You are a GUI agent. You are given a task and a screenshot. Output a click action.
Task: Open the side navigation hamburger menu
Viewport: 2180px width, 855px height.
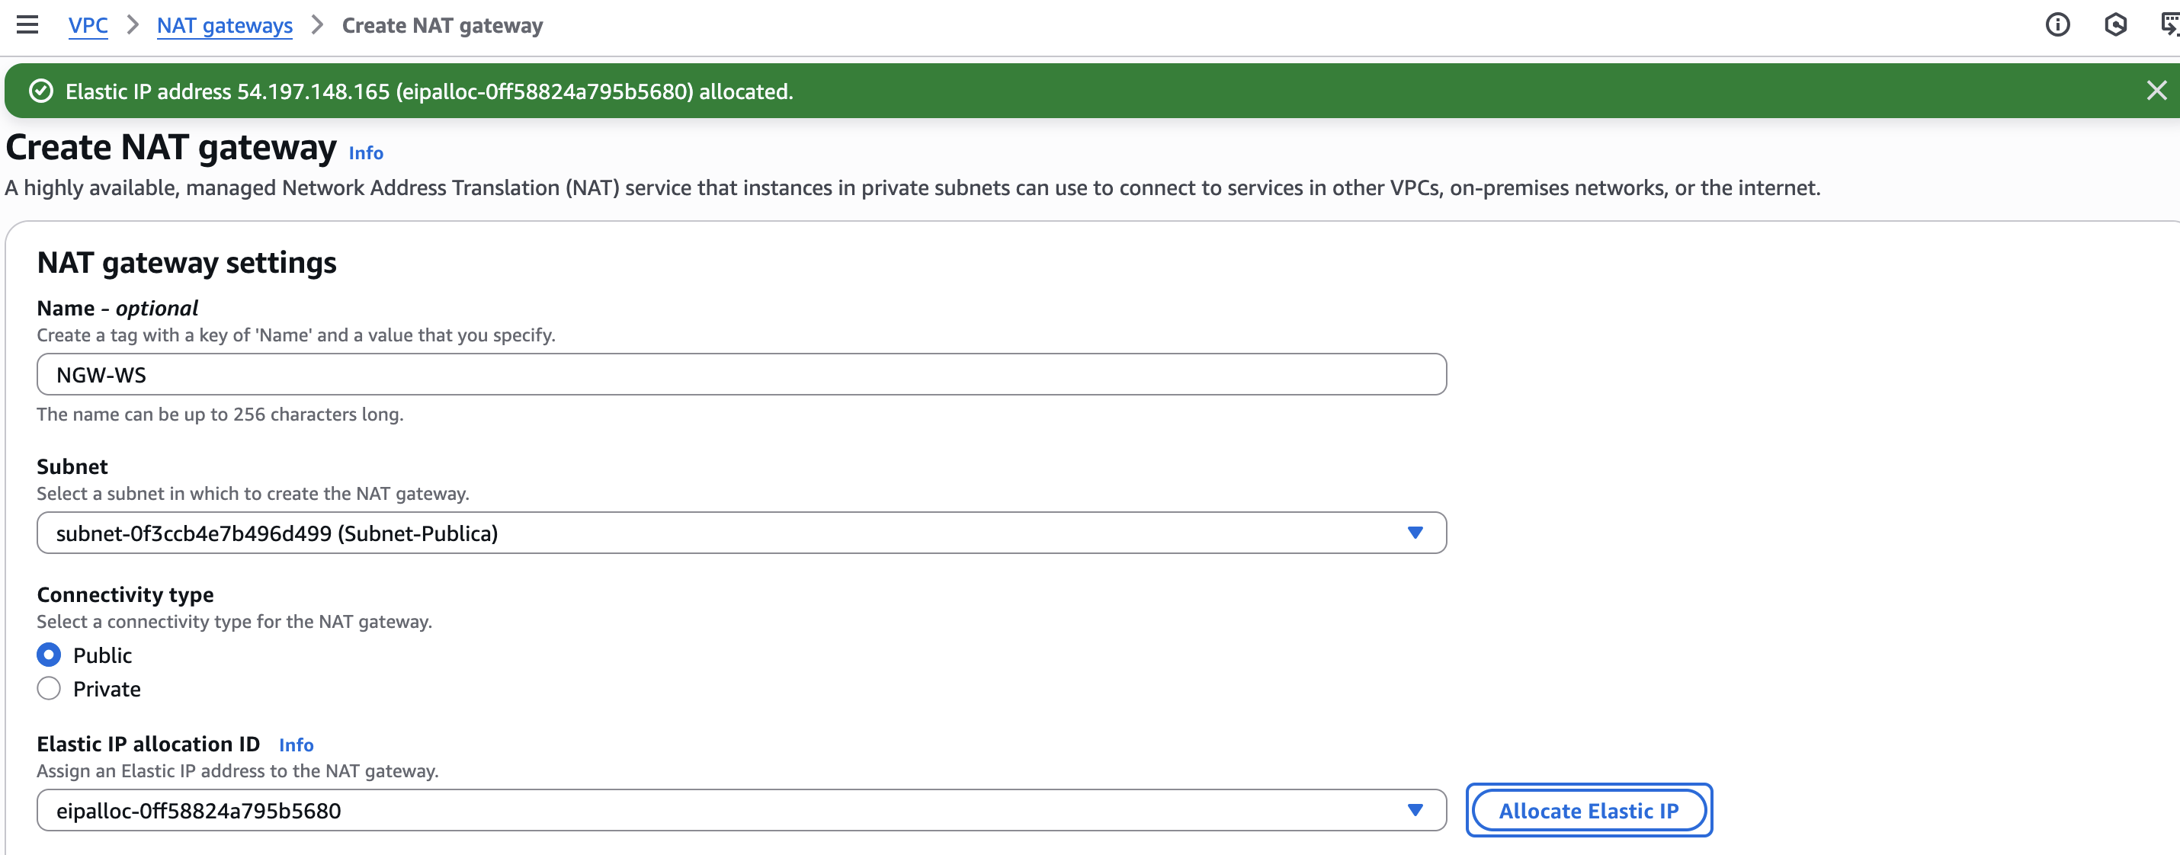click(x=27, y=25)
